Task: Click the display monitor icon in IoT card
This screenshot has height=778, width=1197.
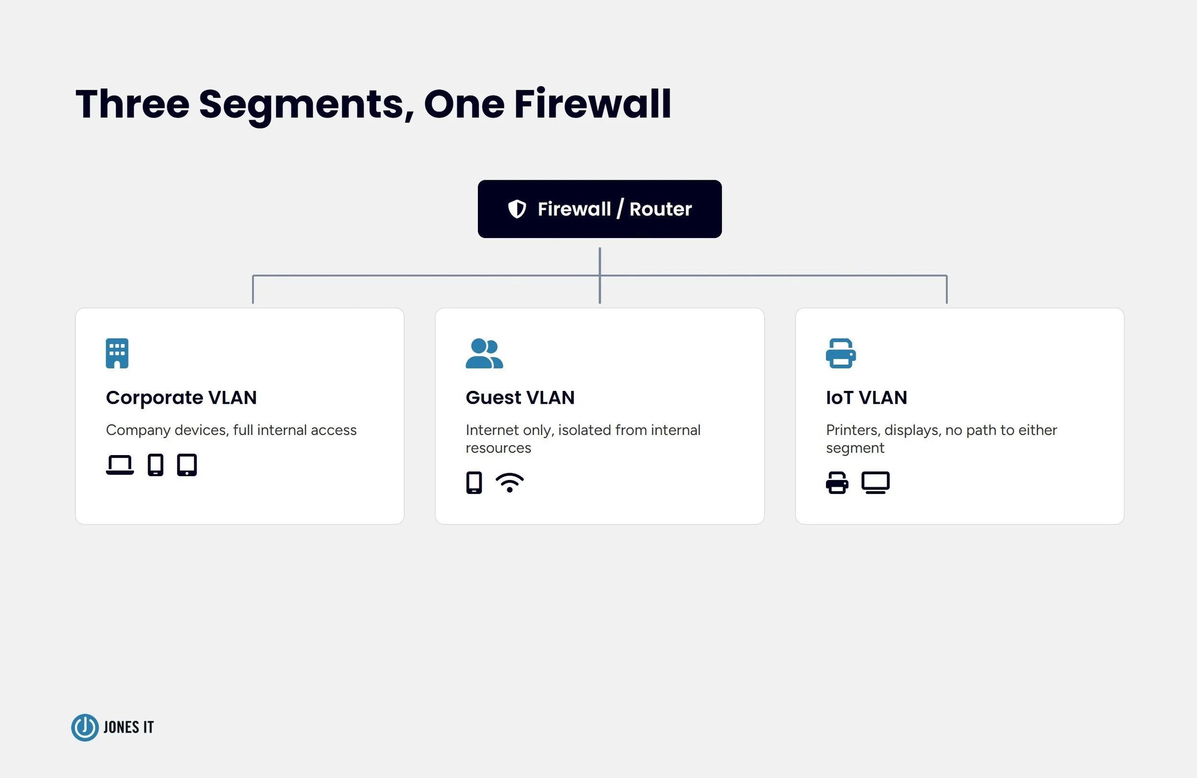Action: click(x=876, y=482)
